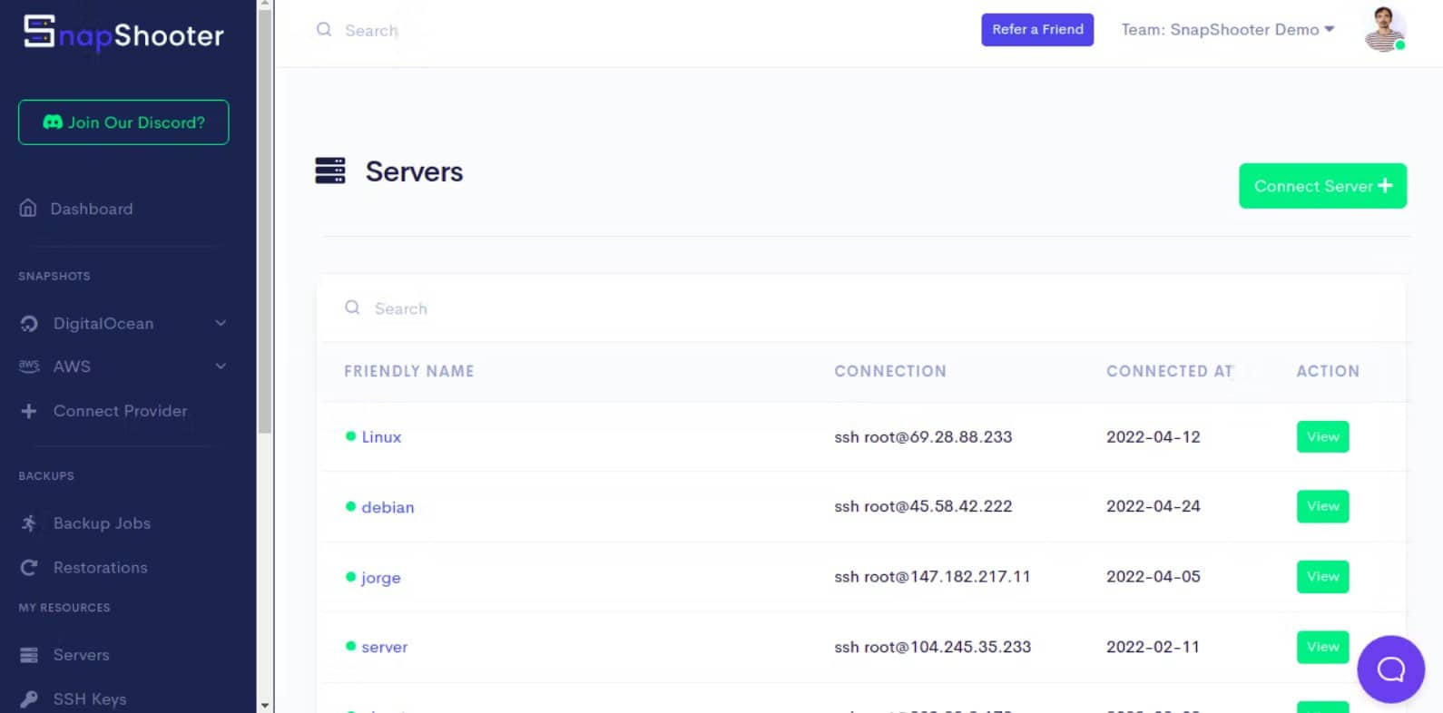The image size is (1443, 713).
Task: Open SSH Keys in the sidebar
Action: click(x=90, y=699)
